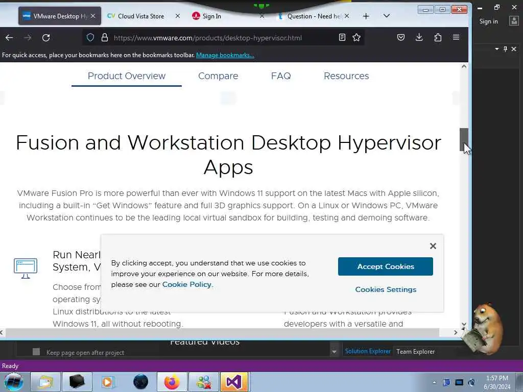Click the horizontal scrollbar left arrow
The height and width of the screenshot is (392, 523).
tap(2, 332)
